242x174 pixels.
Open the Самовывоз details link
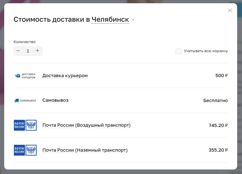point(55,100)
